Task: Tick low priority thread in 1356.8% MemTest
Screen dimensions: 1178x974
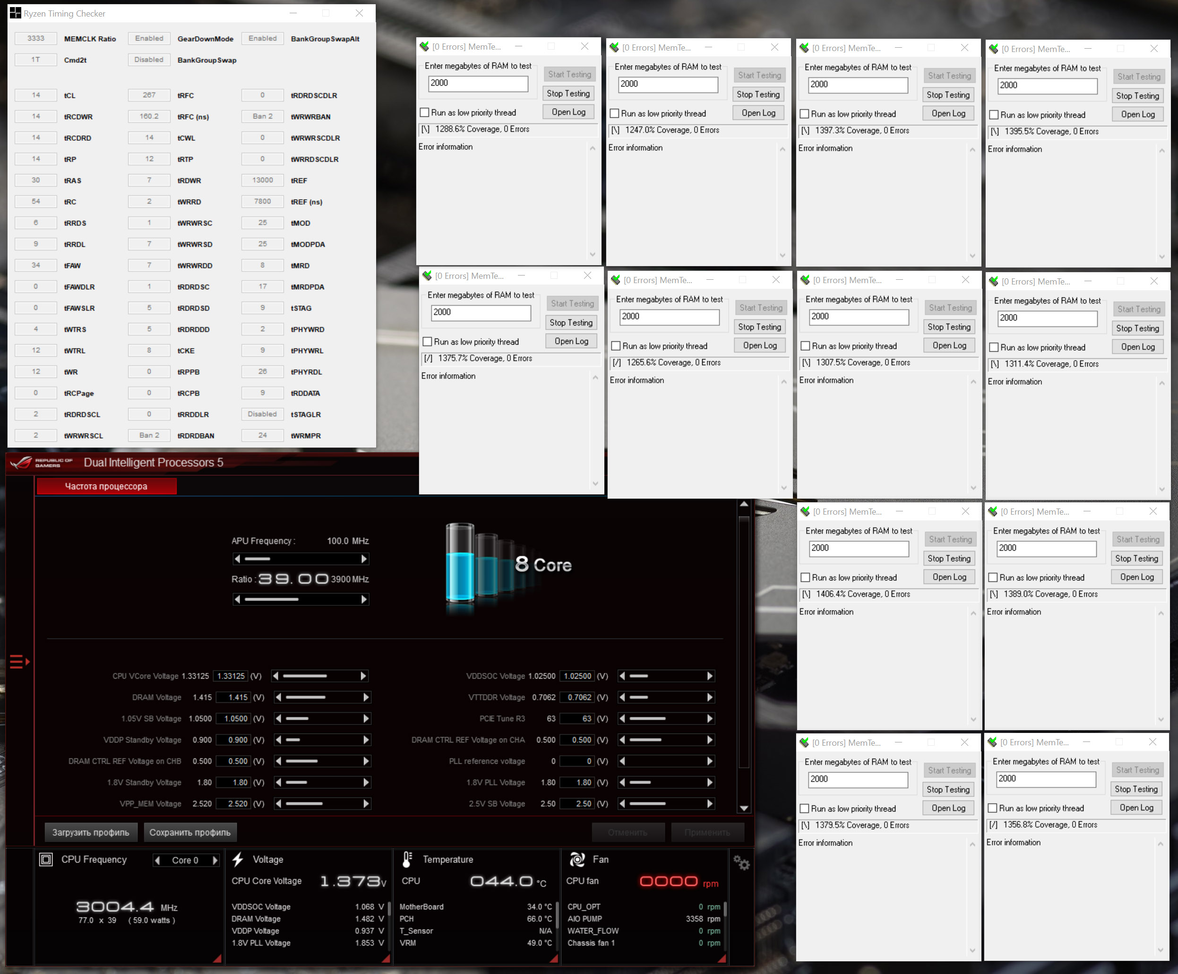Action: [992, 809]
